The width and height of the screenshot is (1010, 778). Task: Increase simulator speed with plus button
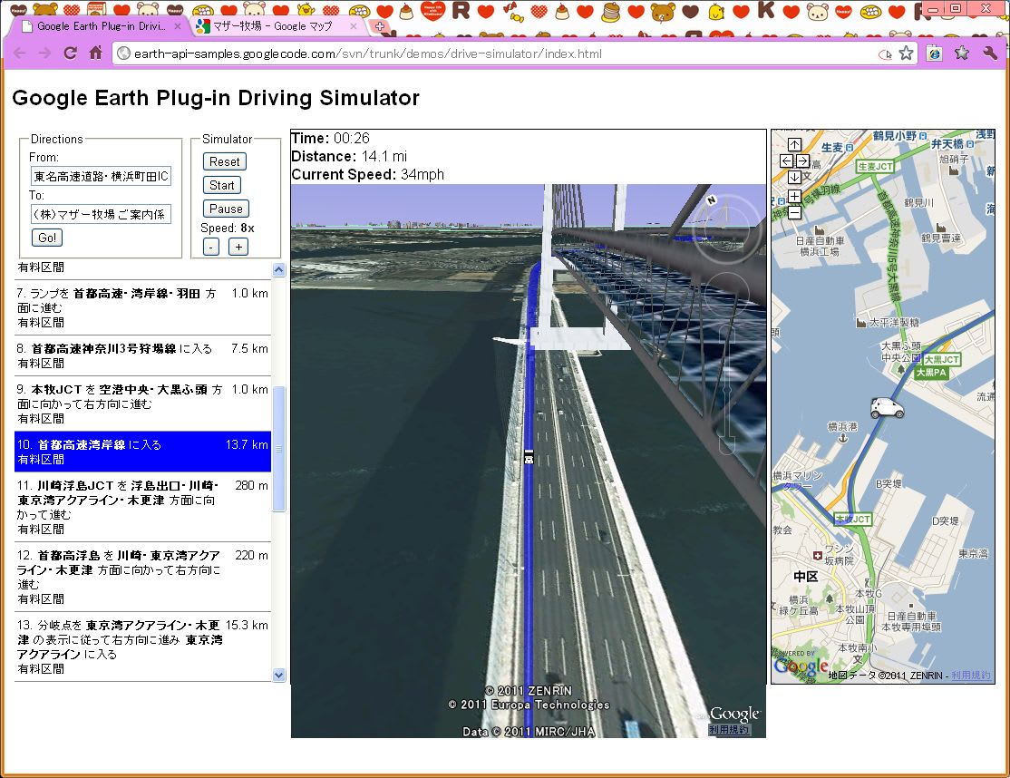click(238, 247)
